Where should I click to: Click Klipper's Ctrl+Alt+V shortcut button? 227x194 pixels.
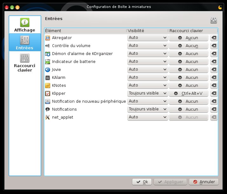(x=189, y=94)
